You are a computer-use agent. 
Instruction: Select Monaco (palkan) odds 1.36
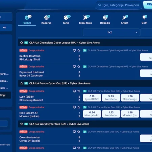click(x=130, y=114)
